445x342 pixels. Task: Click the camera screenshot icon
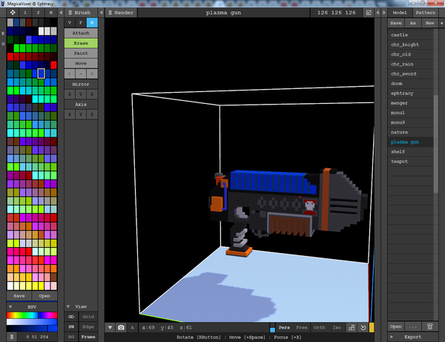click(x=121, y=327)
